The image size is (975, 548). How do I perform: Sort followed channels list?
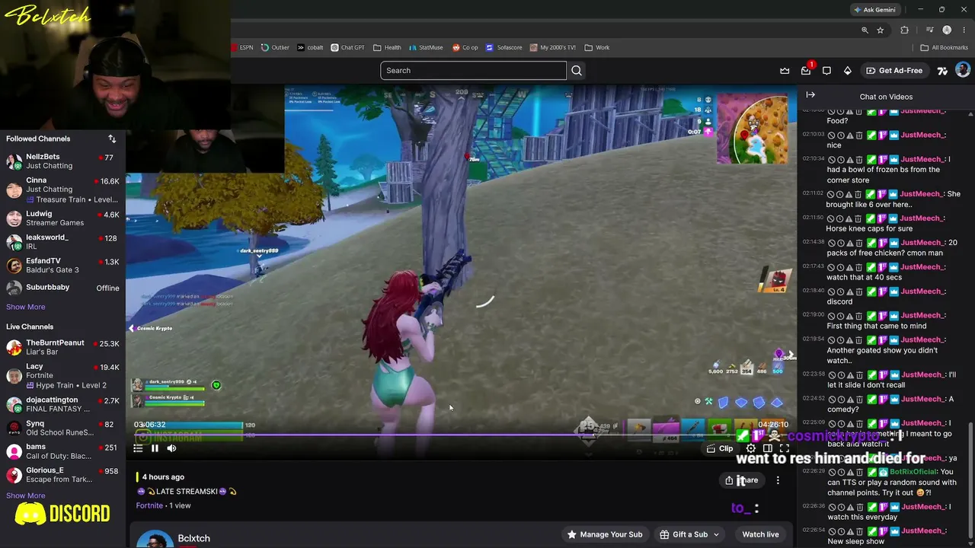click(112, 139)
